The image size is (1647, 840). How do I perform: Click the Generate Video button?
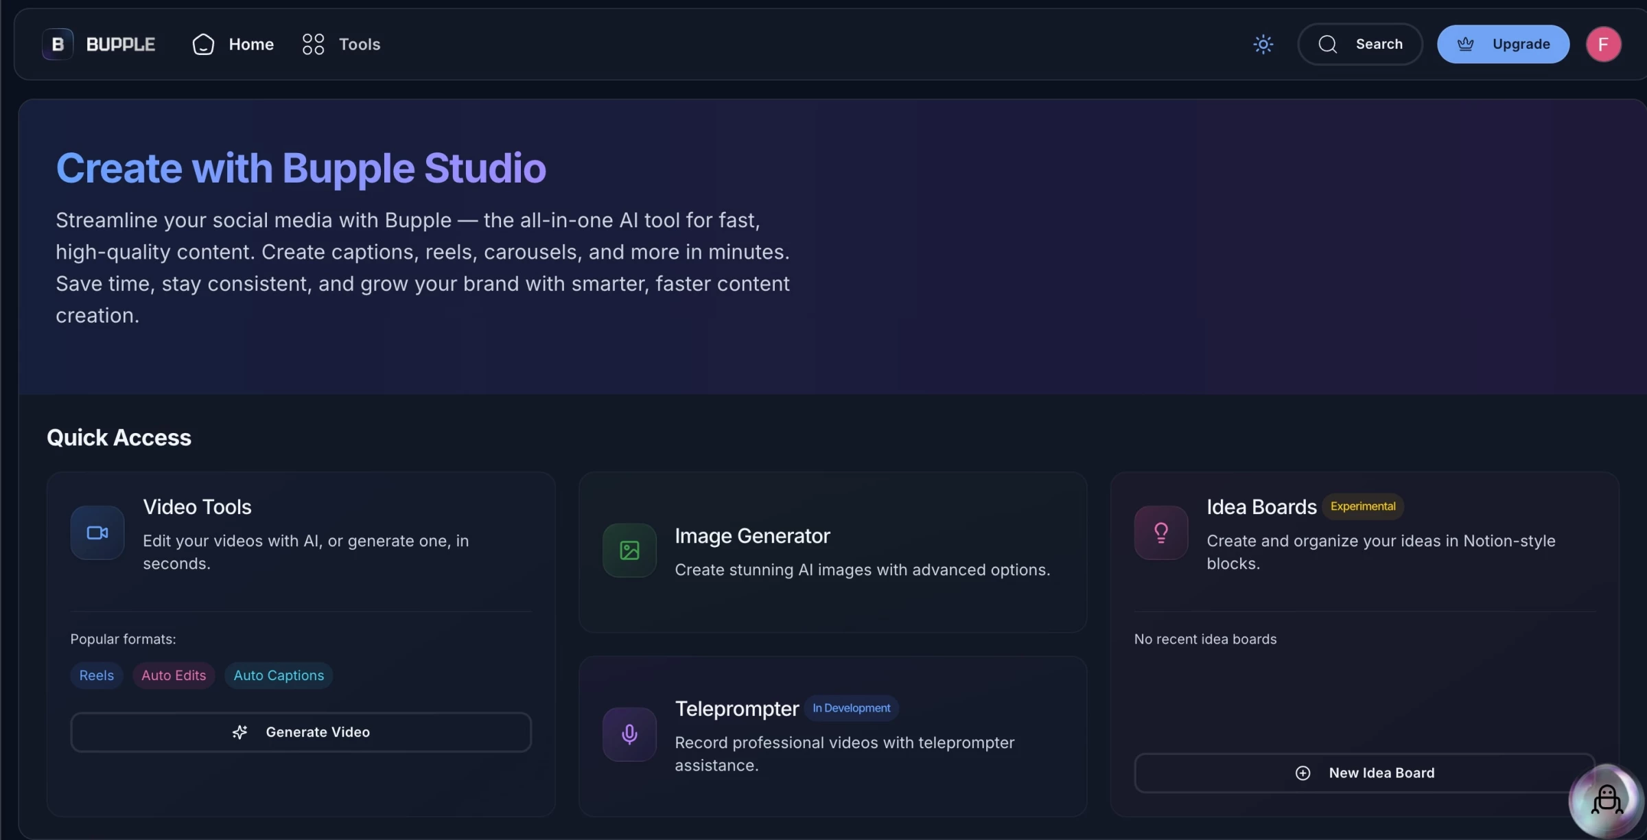coord(301,732)
